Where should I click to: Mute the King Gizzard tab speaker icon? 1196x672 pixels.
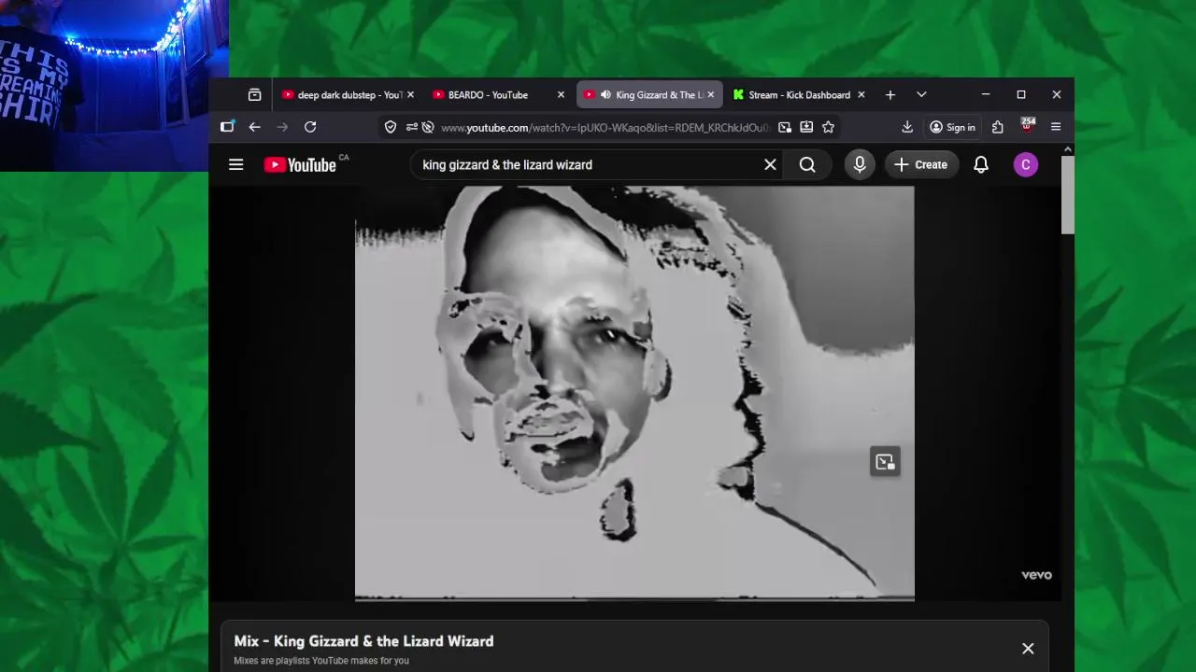(x=605, y=94)
